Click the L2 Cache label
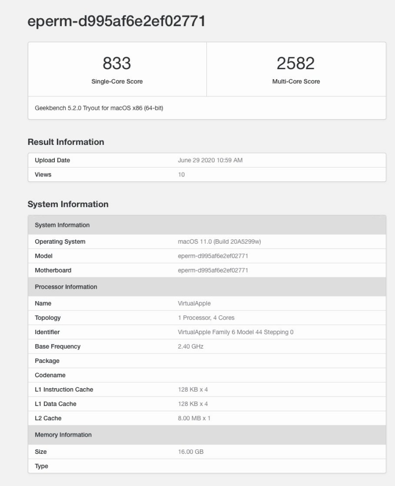Screen dimensions: 395x486 tap(48, 418)
